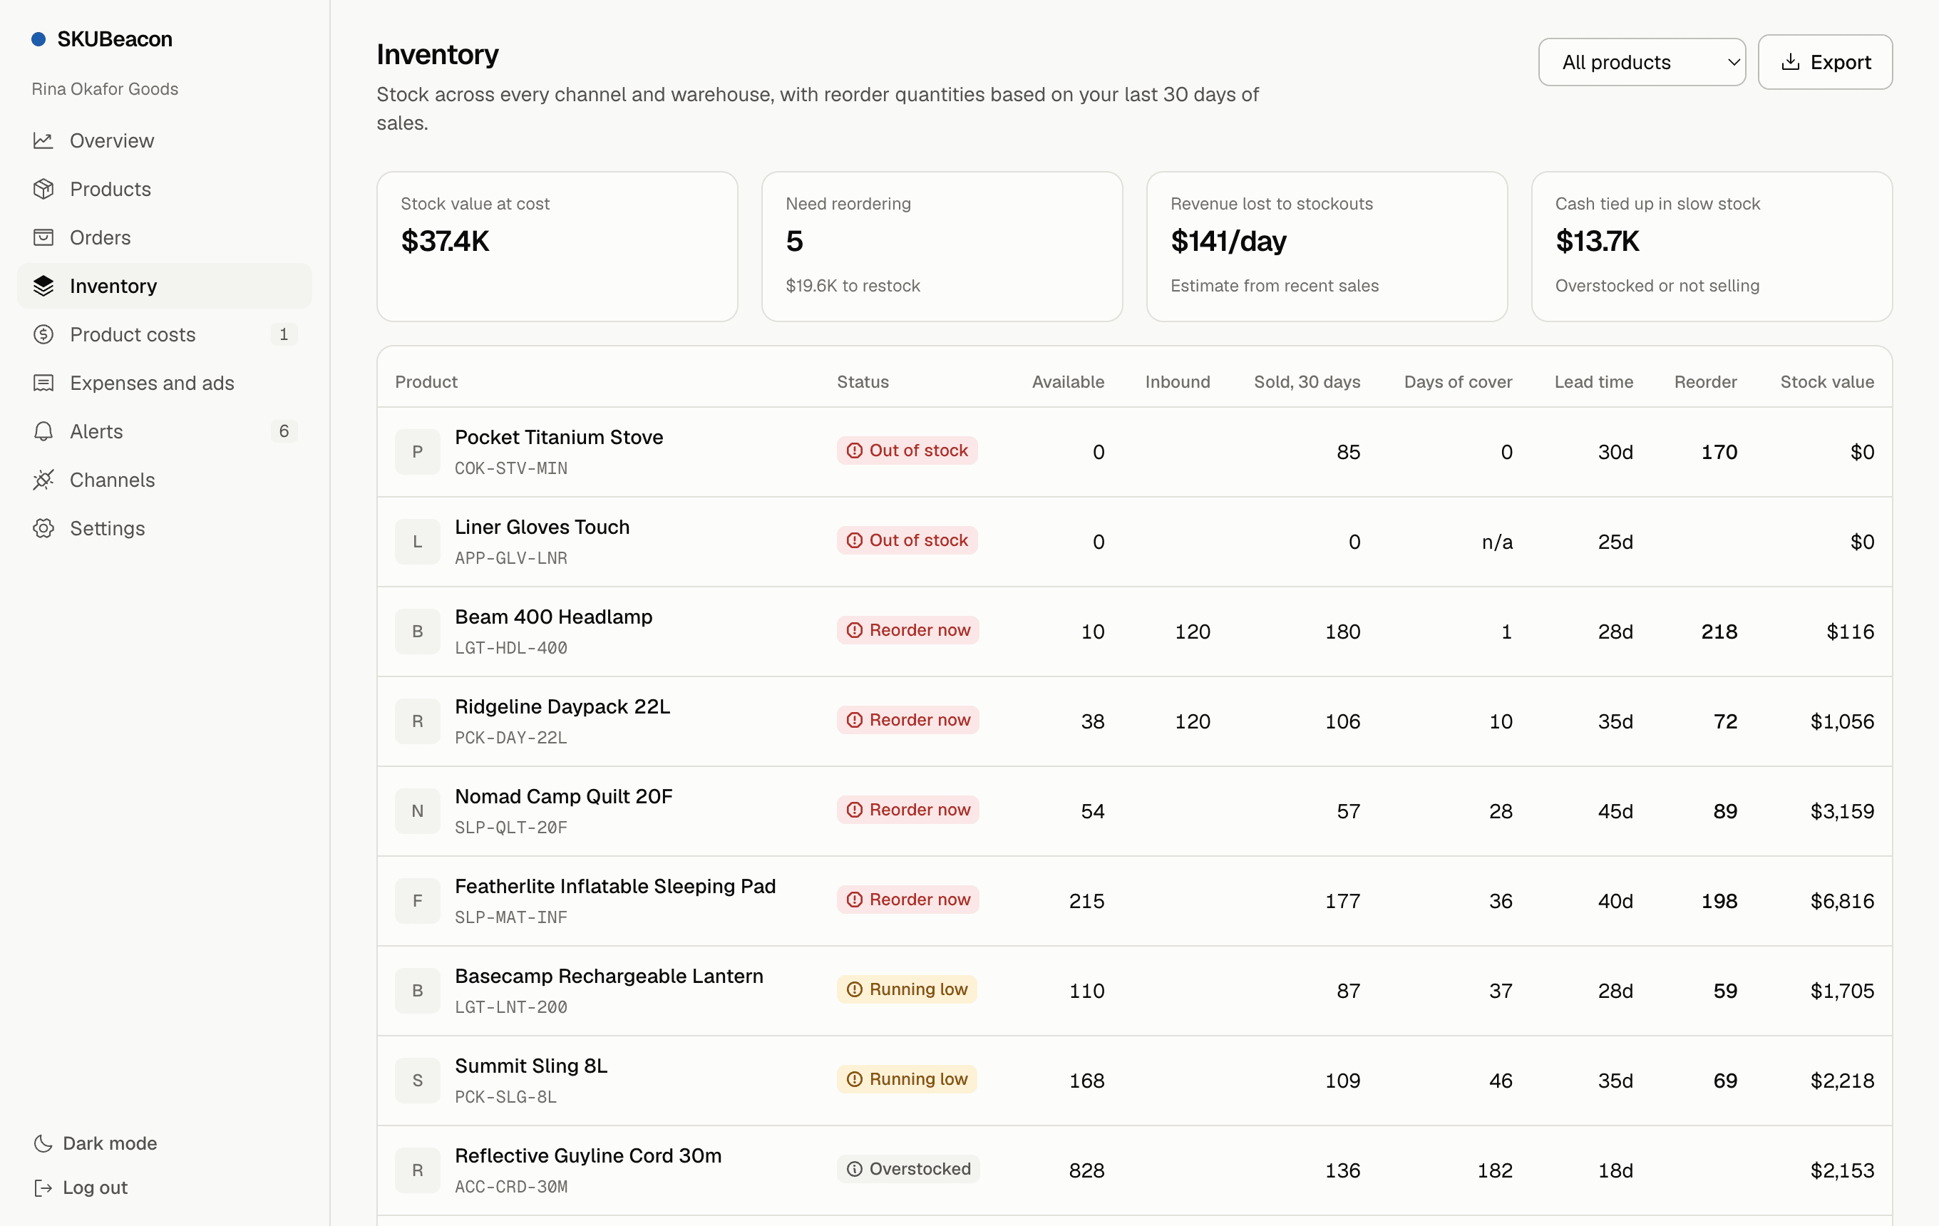Click the Overview chart icon
This screenshot has height=1226, width=1939.
coord(43,141)
